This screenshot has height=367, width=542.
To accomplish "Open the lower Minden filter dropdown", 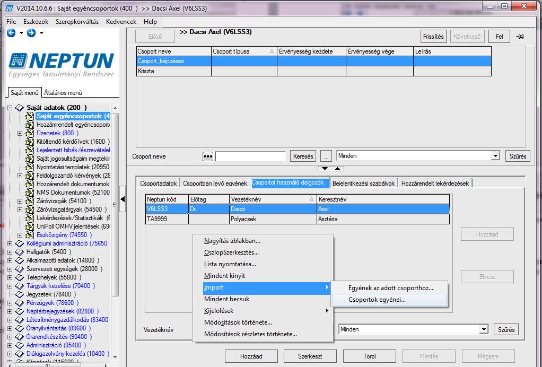I will tap(484, 329).
